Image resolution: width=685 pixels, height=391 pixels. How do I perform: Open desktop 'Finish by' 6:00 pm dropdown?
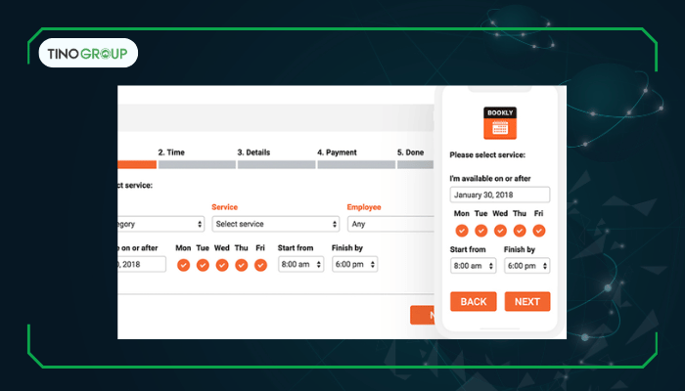point(354,264)
